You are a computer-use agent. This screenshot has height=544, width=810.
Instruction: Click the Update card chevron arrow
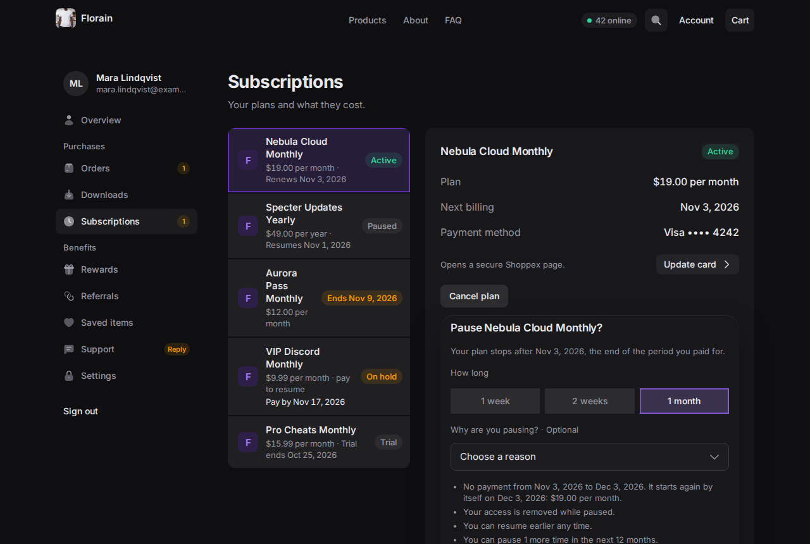click(x=726, y=264)
